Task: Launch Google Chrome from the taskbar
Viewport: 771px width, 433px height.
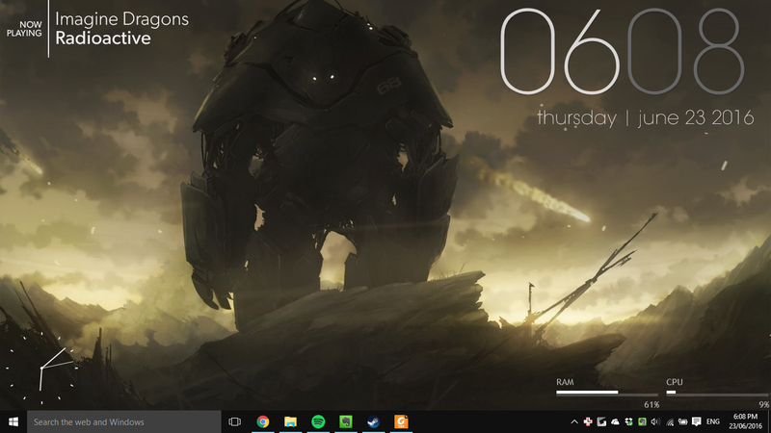Action: coord(262,421)
